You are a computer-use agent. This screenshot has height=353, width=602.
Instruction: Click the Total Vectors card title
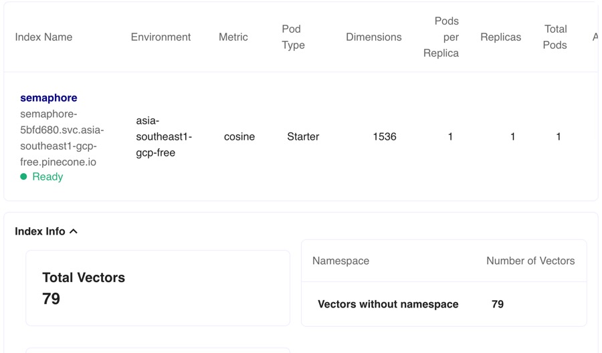click(84, 277)
